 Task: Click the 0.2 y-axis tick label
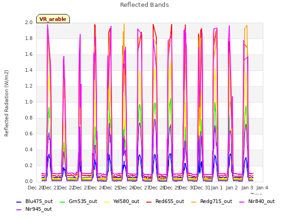coord(29,165)
